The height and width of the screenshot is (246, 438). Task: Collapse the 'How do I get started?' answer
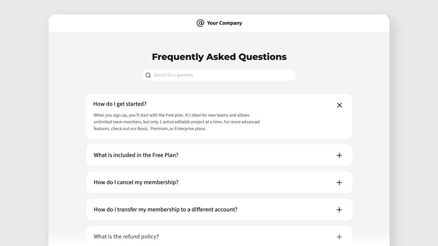coord(339,105)
